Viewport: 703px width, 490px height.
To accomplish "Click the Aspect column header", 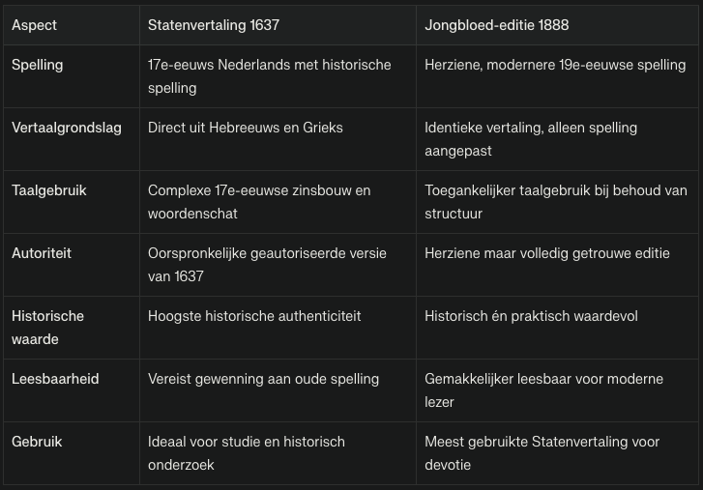I will tap(34, 25).
